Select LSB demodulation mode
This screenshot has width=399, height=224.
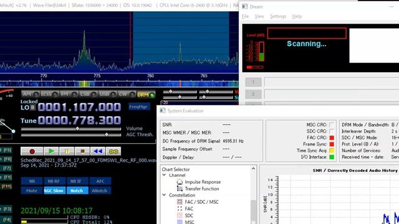[x=88, y=94]
